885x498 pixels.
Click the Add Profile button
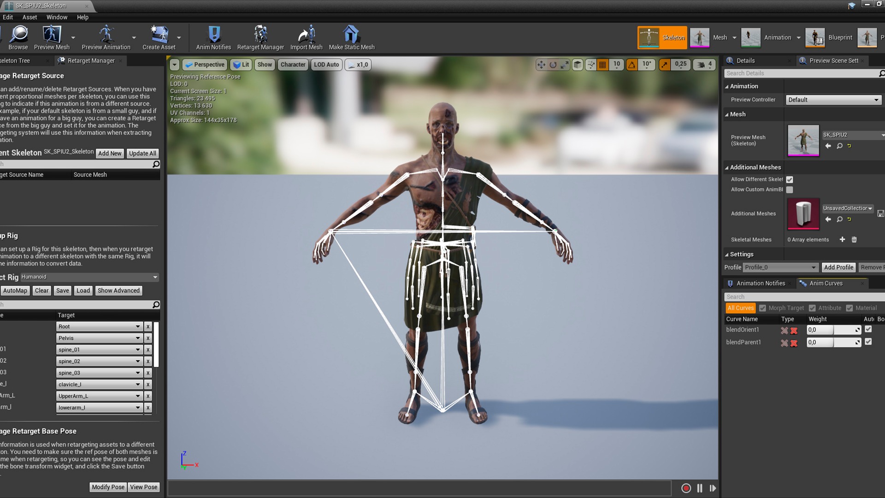838,267
